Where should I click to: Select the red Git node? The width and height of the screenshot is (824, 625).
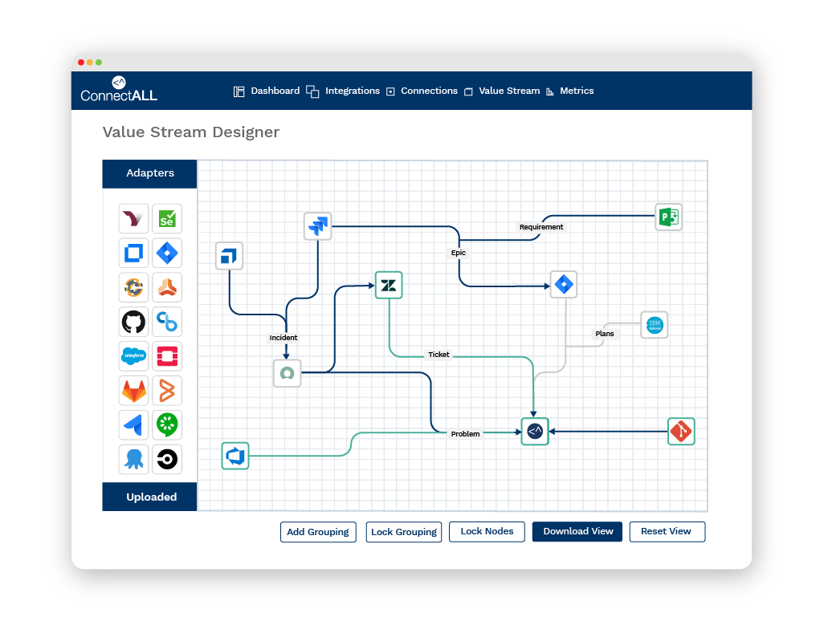(x=681, y=432)
